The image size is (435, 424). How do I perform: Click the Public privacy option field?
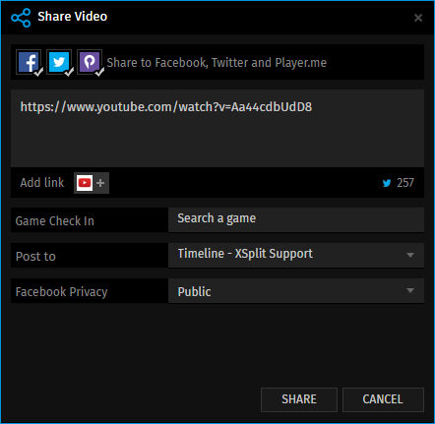tap(296, 291)
